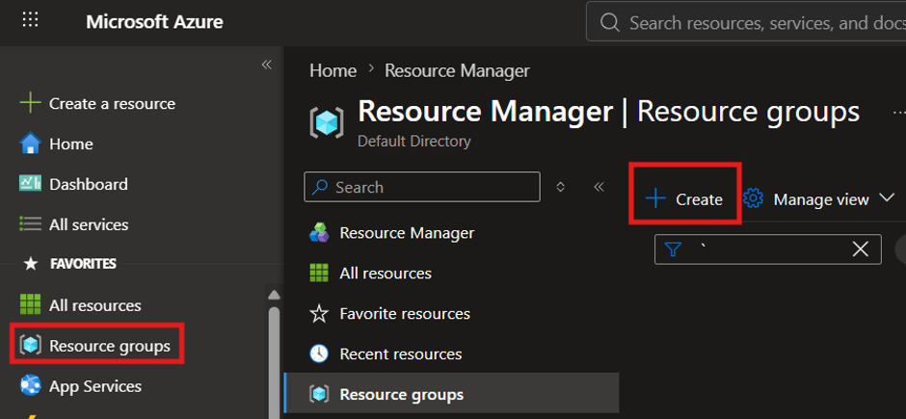This screenshot has width=906, height=419.
Task: Open Resource groups in favorites sidebar
Action: [110, 346]
